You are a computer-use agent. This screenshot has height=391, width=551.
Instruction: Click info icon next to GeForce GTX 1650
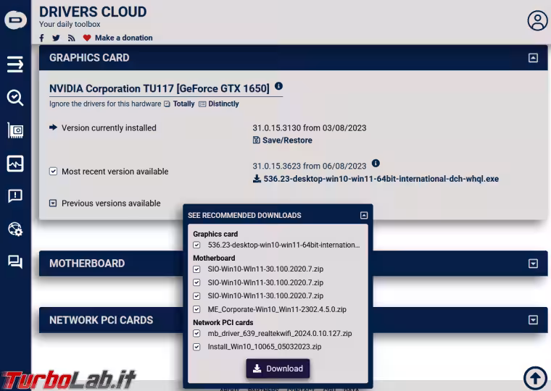(x=278, y=86)
